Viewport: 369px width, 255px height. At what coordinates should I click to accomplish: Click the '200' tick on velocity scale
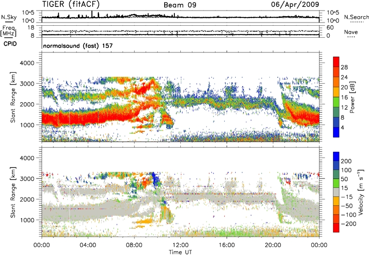pos(346,161)
